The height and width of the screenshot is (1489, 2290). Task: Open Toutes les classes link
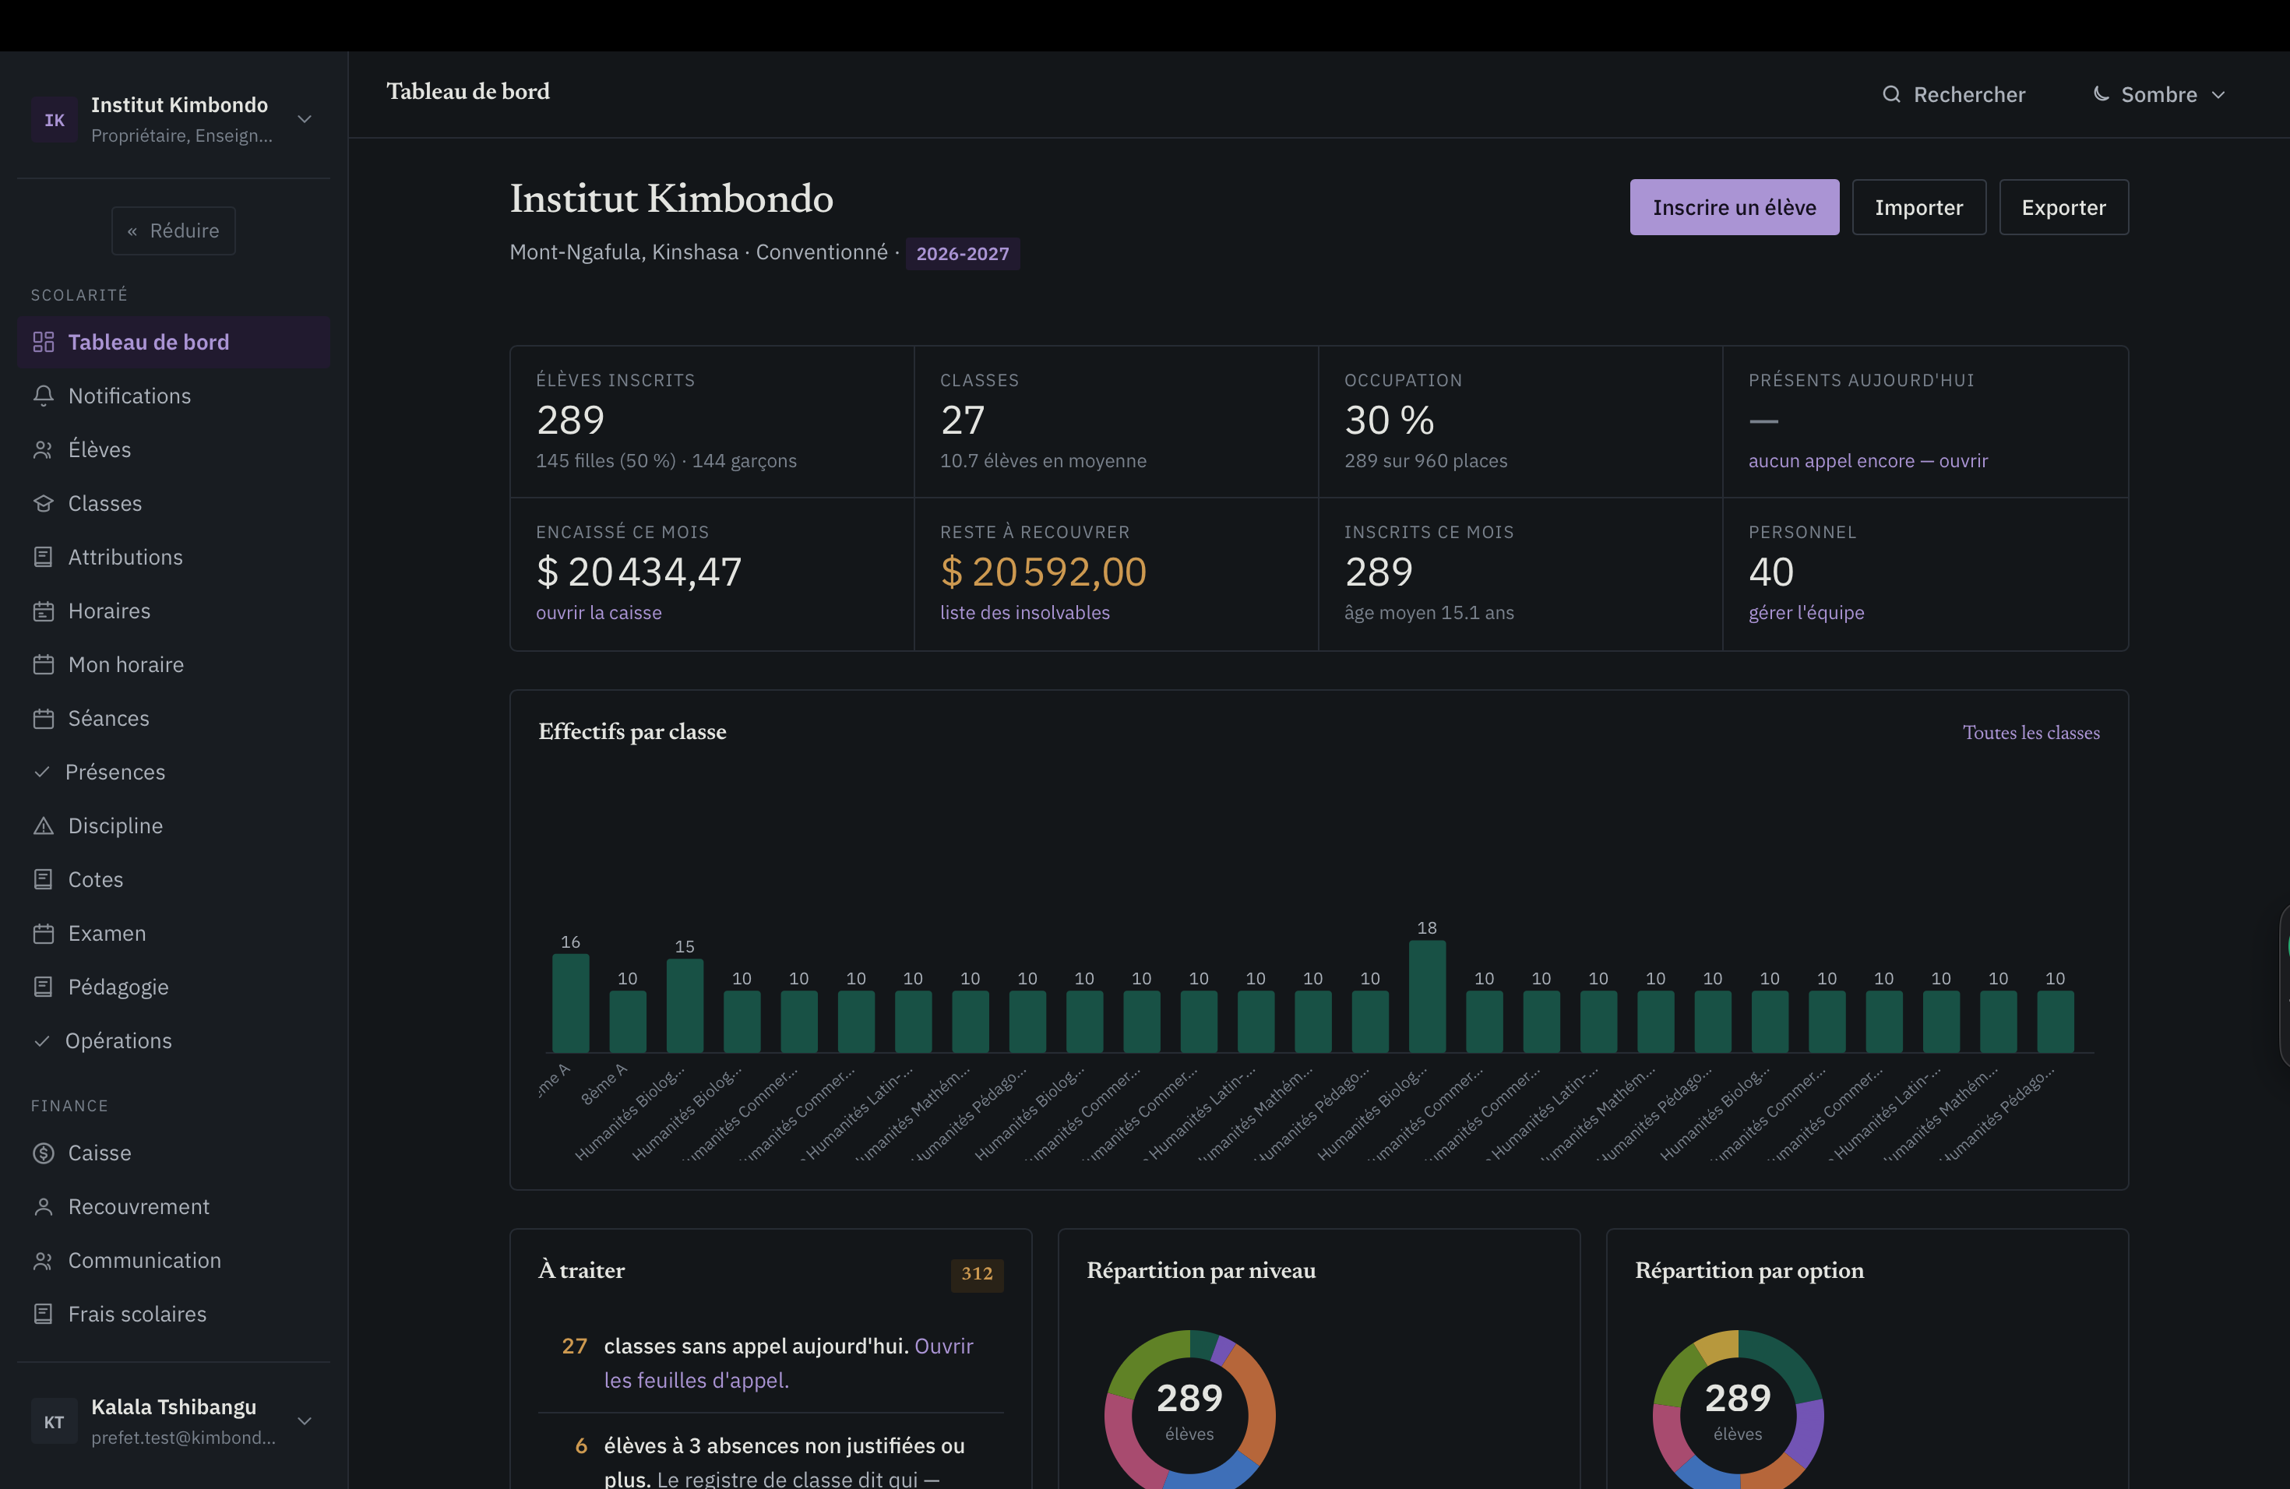pos(2031,732)
